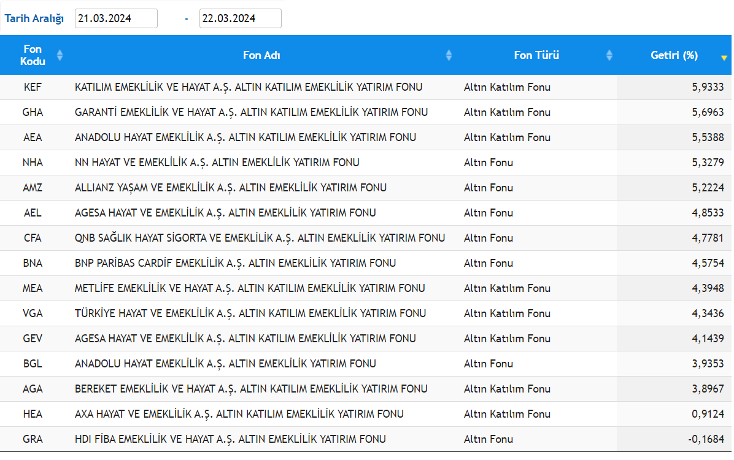Screen dimensions: 734x460
Task: Select fund code GRA
Action: (33, 439)
